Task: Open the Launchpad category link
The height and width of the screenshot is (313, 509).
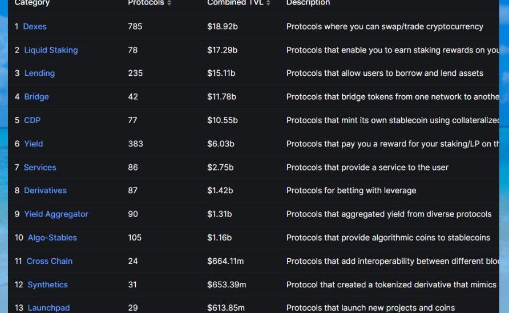Action: click(49, 307)
